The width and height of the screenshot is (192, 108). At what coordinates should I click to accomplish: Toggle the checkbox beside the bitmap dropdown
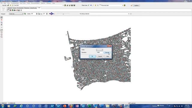pos(131,14)
